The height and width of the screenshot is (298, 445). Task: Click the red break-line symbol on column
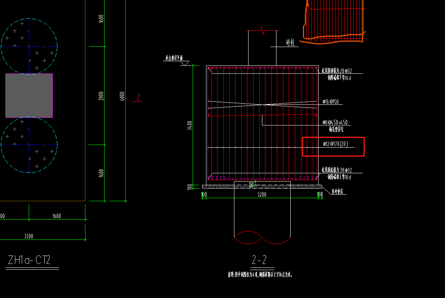(262, 30)
